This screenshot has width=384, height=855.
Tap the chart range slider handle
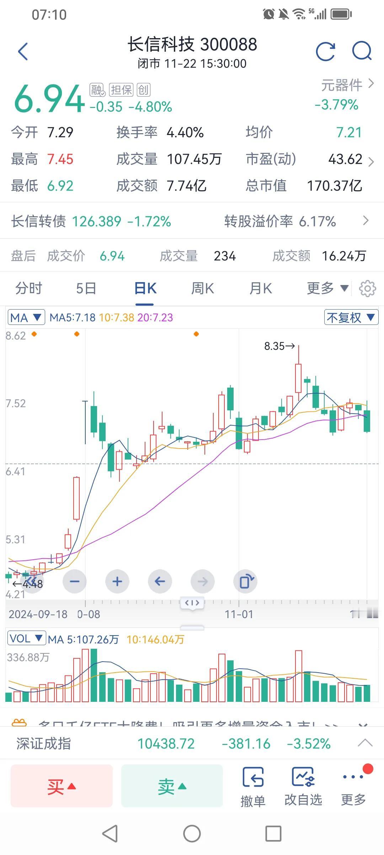pyautogui.click(x=192, y=603)
